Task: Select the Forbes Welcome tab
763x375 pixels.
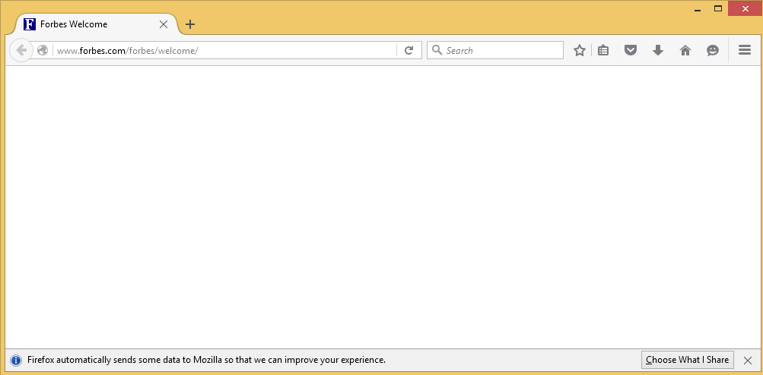Action: [97, 24]
